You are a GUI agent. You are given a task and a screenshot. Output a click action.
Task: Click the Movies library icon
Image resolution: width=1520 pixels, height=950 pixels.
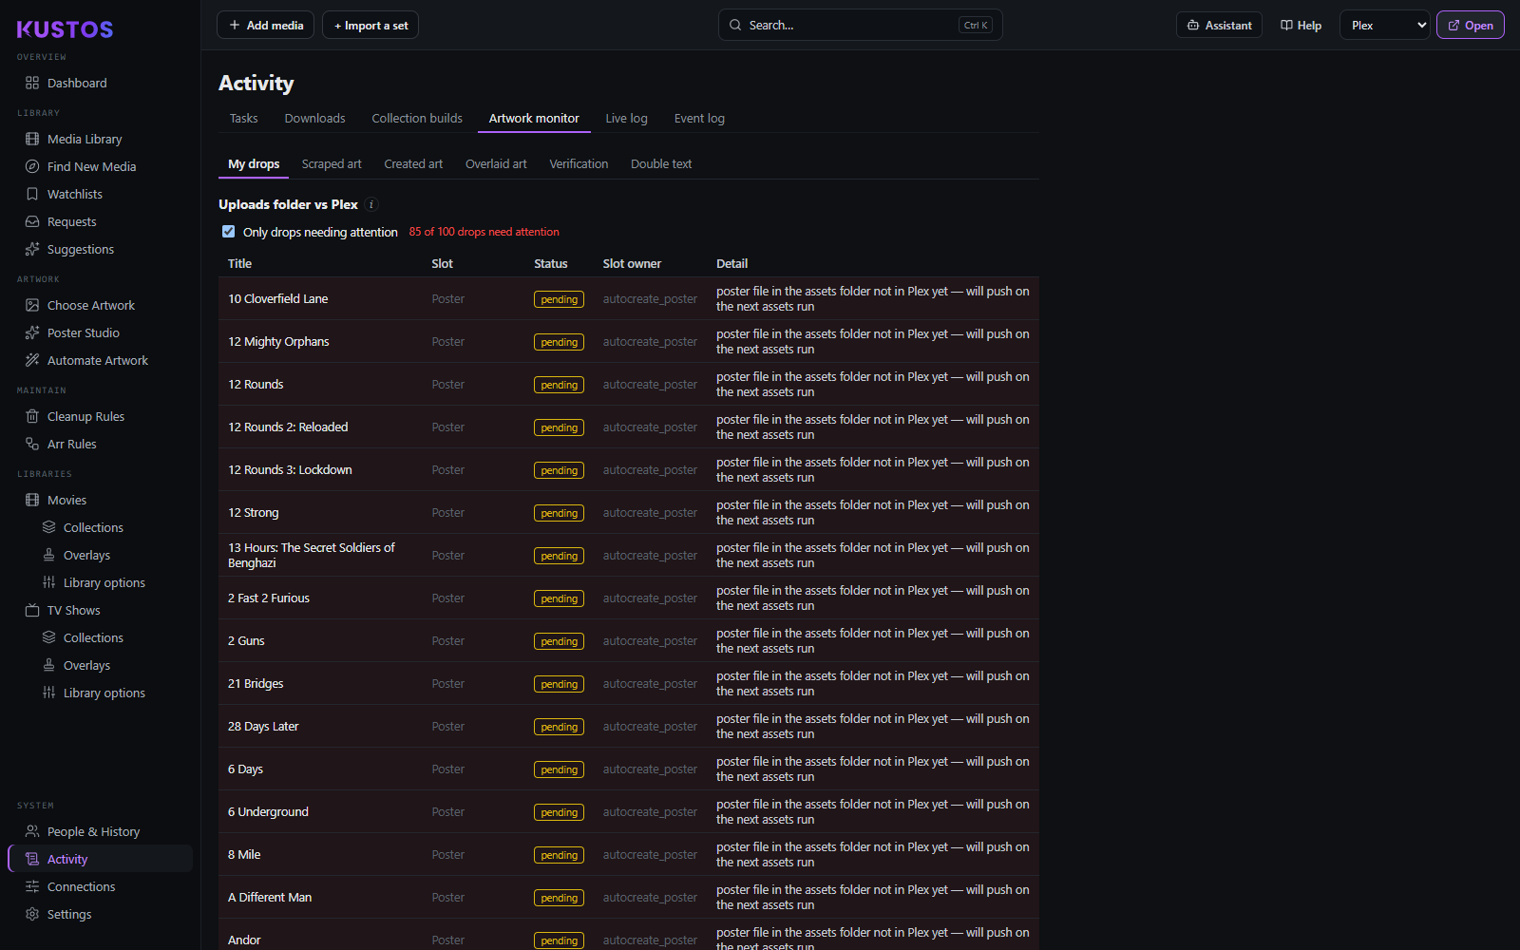click(32, 500)
